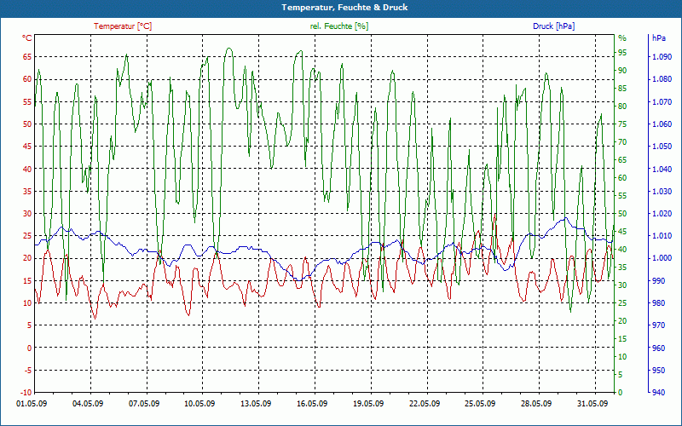Click the date label '28.05.09'
The image size is (682, 426).
coord(536,403)
